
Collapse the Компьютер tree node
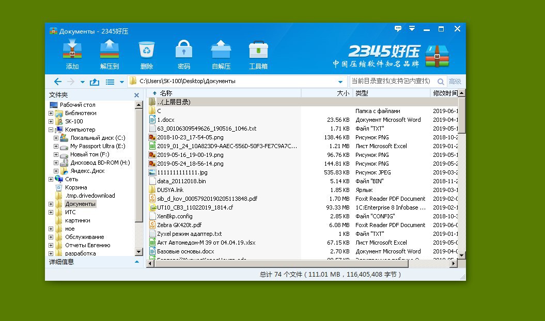click(x=51, y=130)
